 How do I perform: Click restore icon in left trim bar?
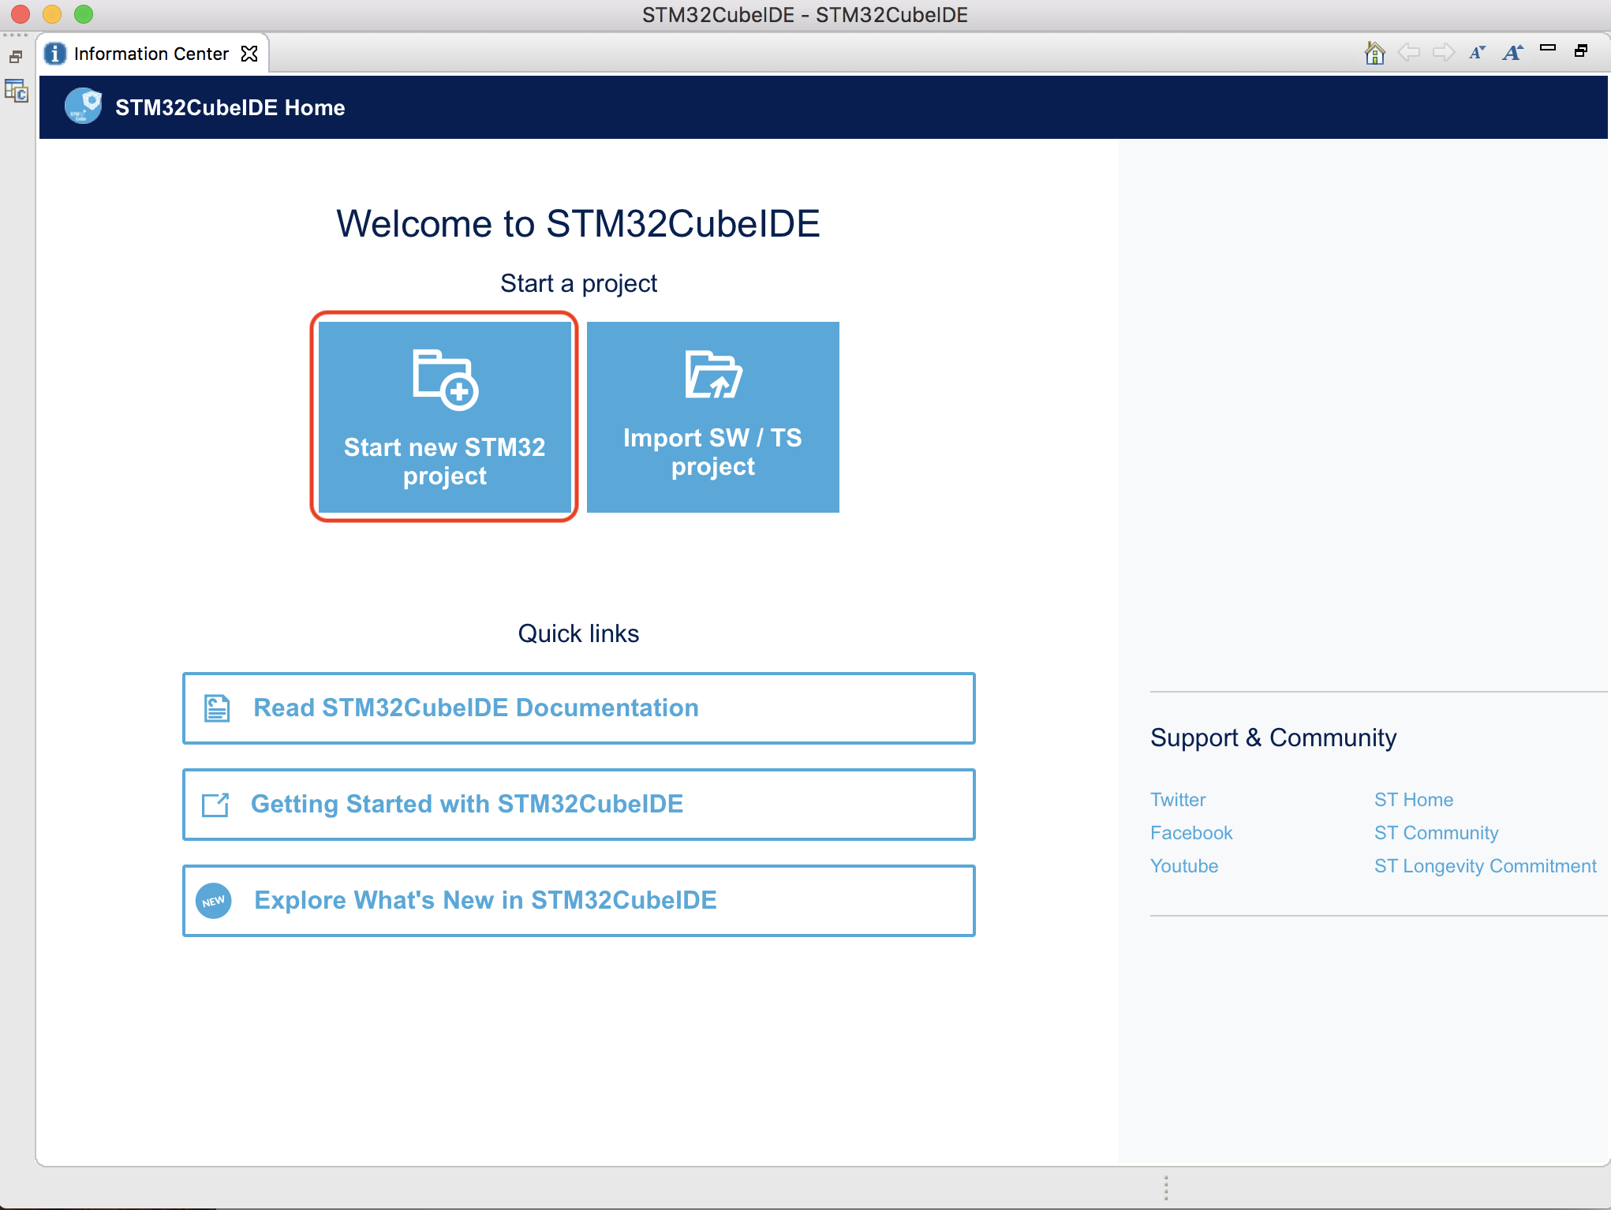pyautogui.click(x=16, y=57)
